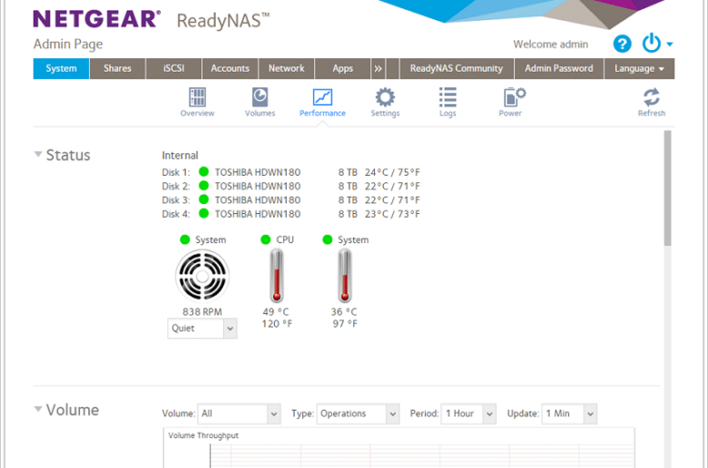Click Disk 3 TOSHIBA HDWN180 name
The image size is (708, 468).
[258, 200]
